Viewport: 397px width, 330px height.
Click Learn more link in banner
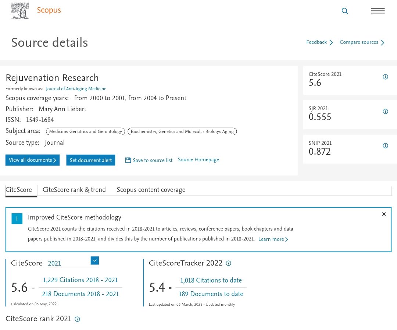point(273,239)
